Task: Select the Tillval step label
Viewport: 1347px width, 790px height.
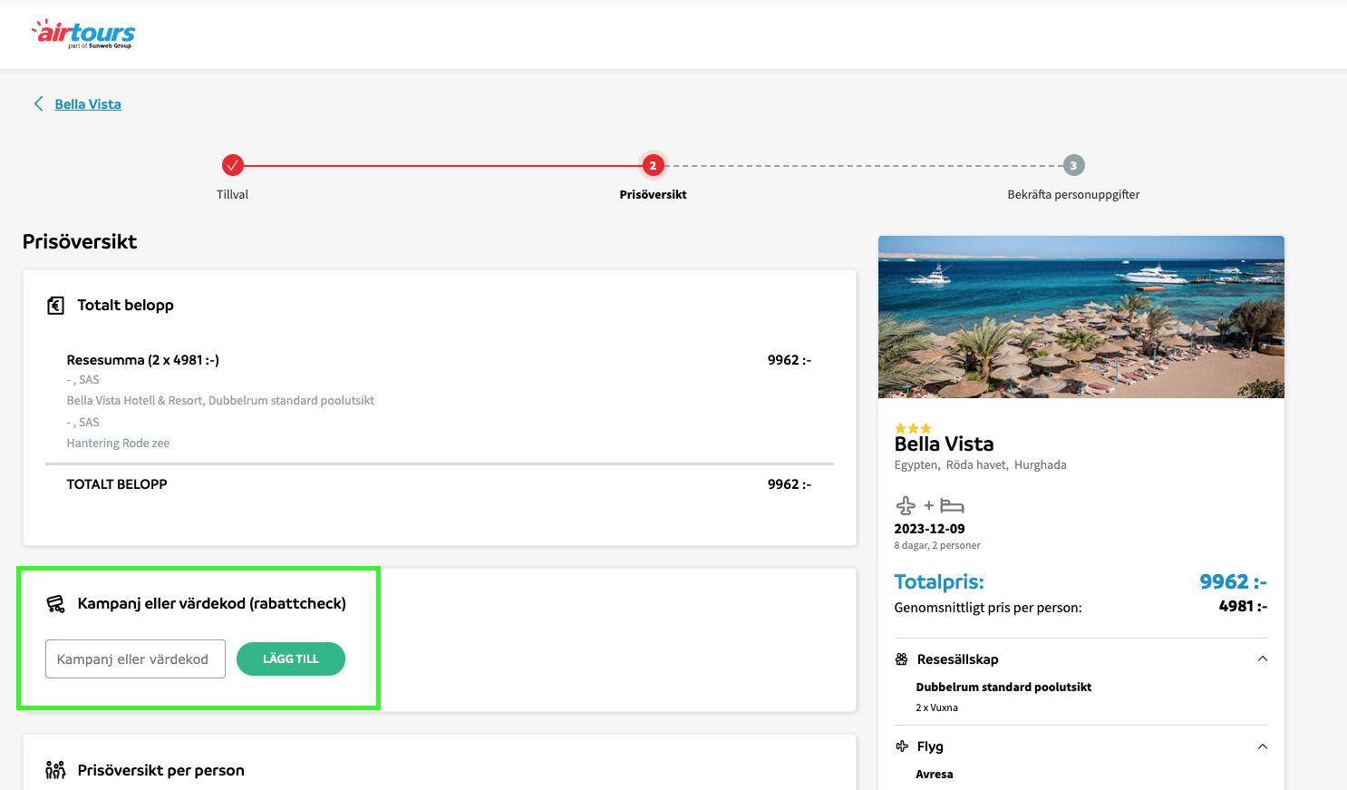Action: click(x=232, y=194)
